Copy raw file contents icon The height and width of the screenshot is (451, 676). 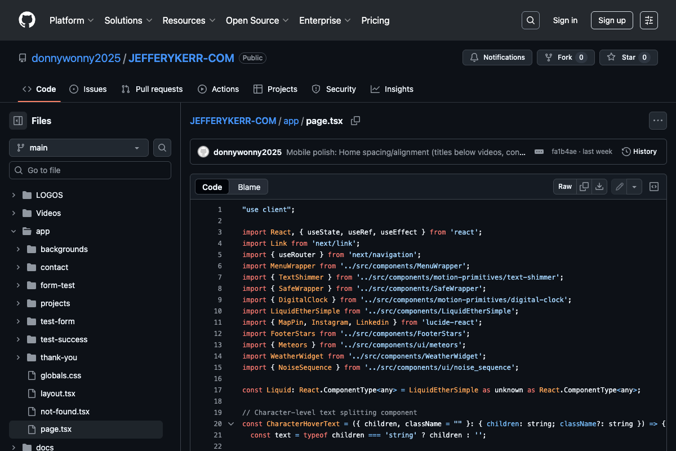(585, 187)
